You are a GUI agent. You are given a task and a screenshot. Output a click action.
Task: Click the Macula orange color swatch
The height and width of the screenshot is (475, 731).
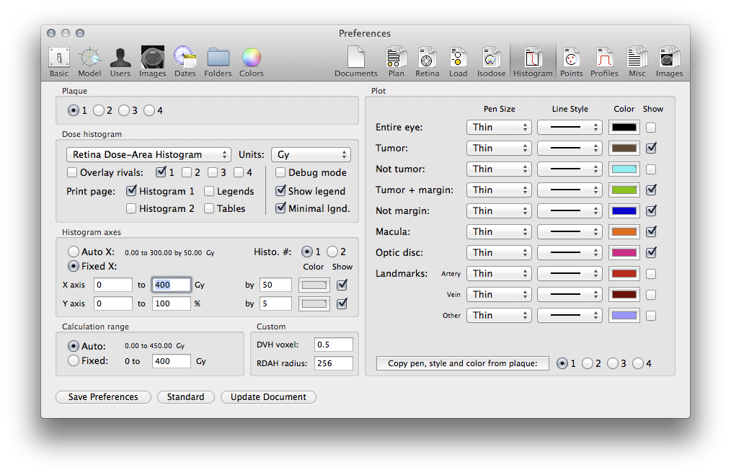pos(624,232)
